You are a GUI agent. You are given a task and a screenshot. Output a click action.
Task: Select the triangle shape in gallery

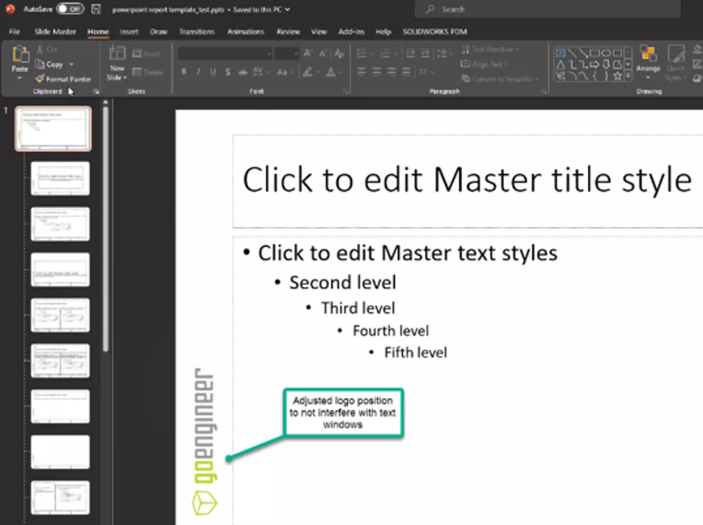[x=561, y=65]
